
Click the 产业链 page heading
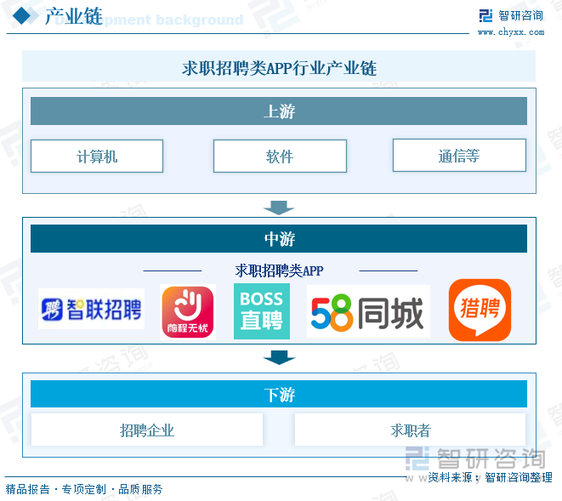(74, 16)
